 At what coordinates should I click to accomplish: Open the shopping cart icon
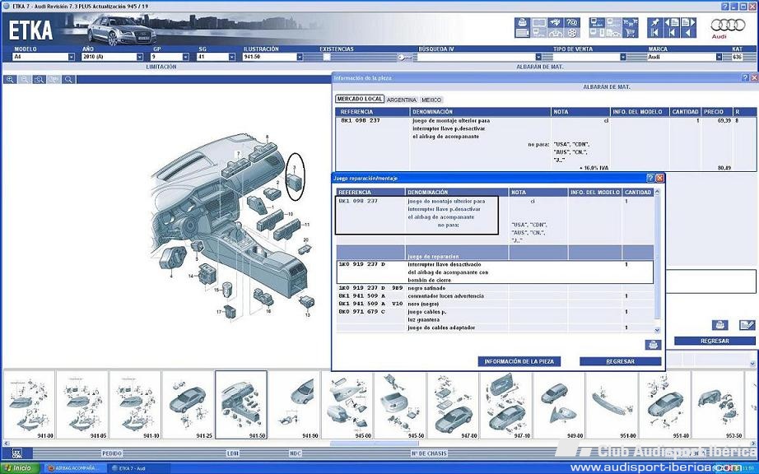pyautogui.click(x=631, y=33)
